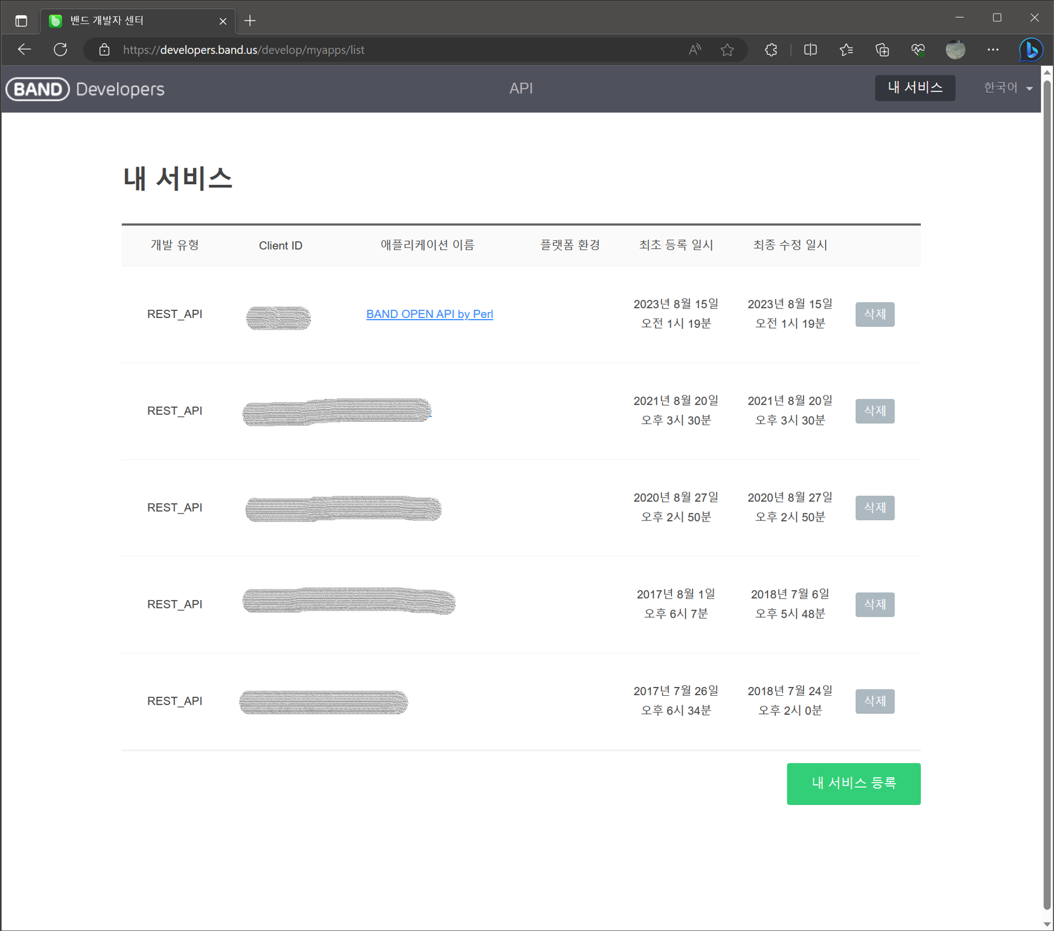Click 내 서비스 등록 button

point(853,783)
